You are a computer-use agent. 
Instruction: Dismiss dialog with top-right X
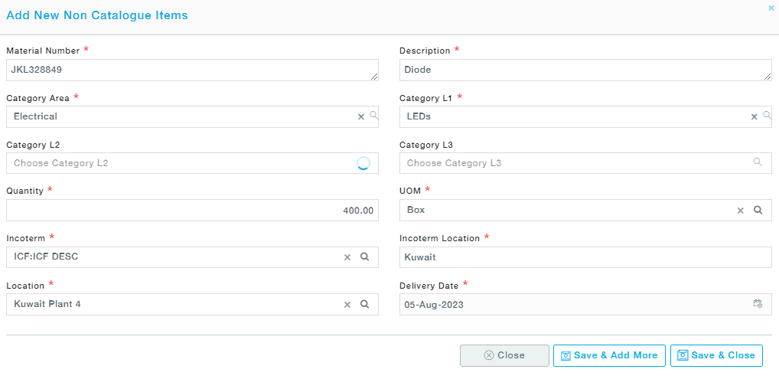point(771,8)
